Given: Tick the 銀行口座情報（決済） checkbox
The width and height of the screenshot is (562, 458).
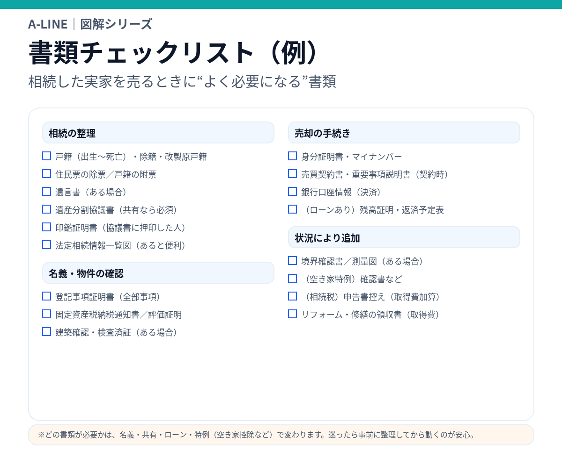Looking at the screenshot, I should click(293, 192).
